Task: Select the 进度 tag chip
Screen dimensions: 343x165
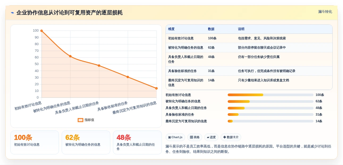Action: pos(211,137)
